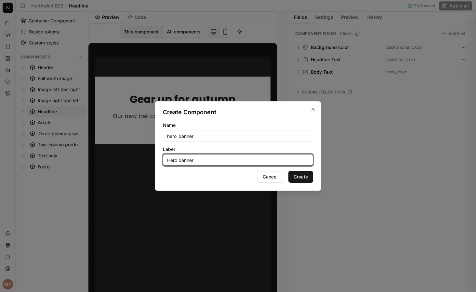Select the Text only component
This screenshot has width=476, height=292.
tap(56, 156)
